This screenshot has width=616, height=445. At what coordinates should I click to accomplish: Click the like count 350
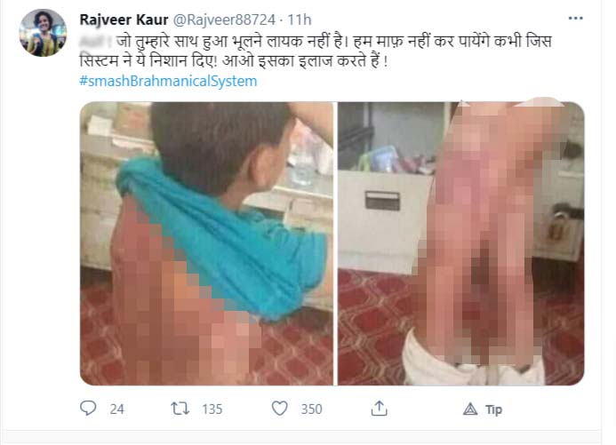[311, 409]
